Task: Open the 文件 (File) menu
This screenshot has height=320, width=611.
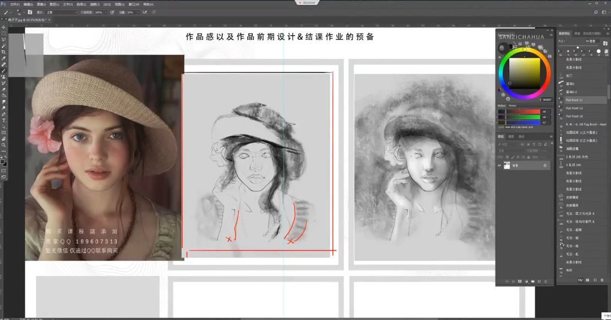Action: tap(15, 4)
